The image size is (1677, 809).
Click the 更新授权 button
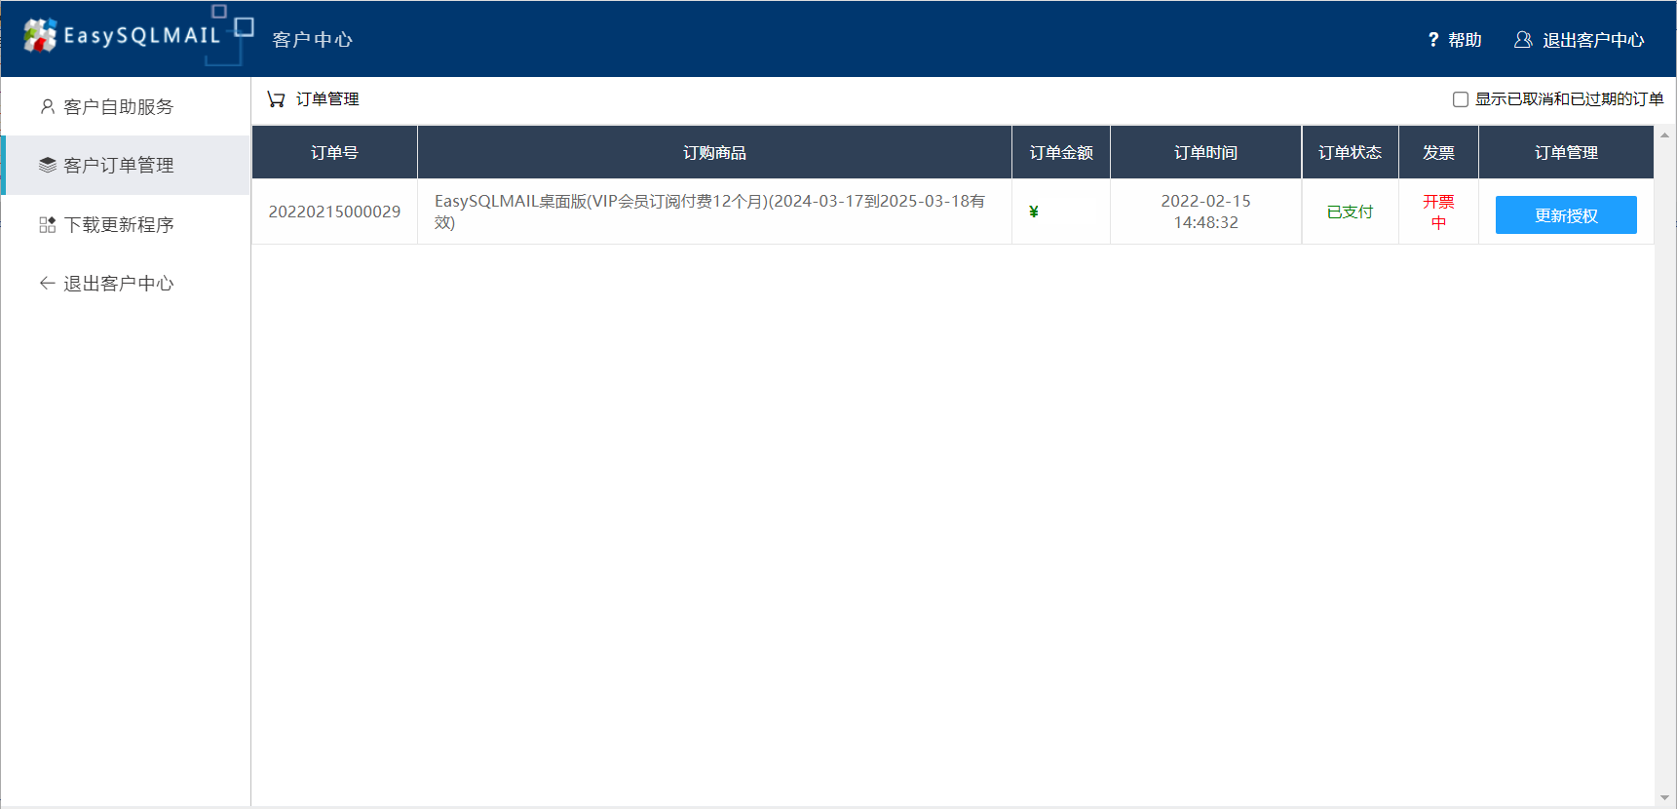[x=1566, y=214]
